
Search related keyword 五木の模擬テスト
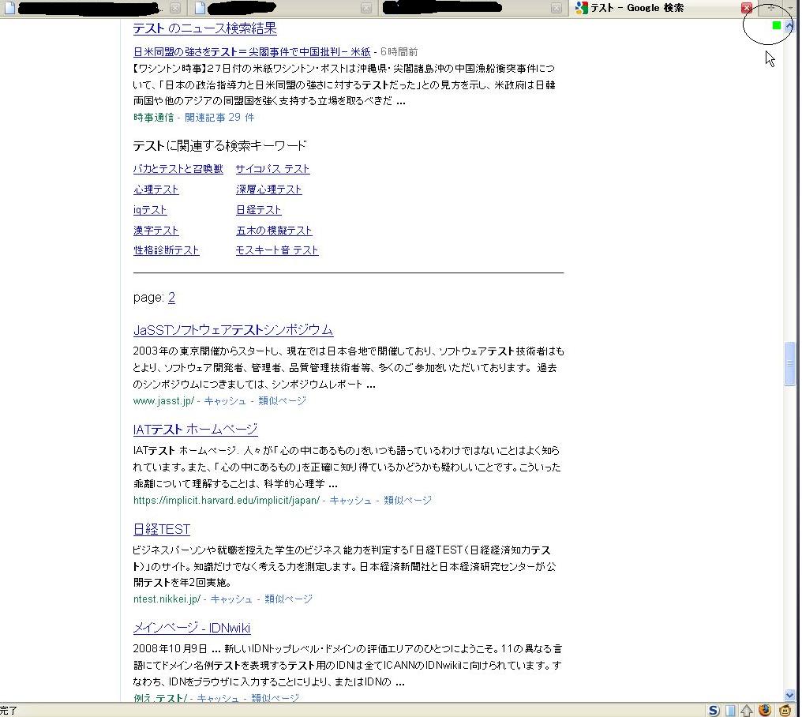point(274,231)
